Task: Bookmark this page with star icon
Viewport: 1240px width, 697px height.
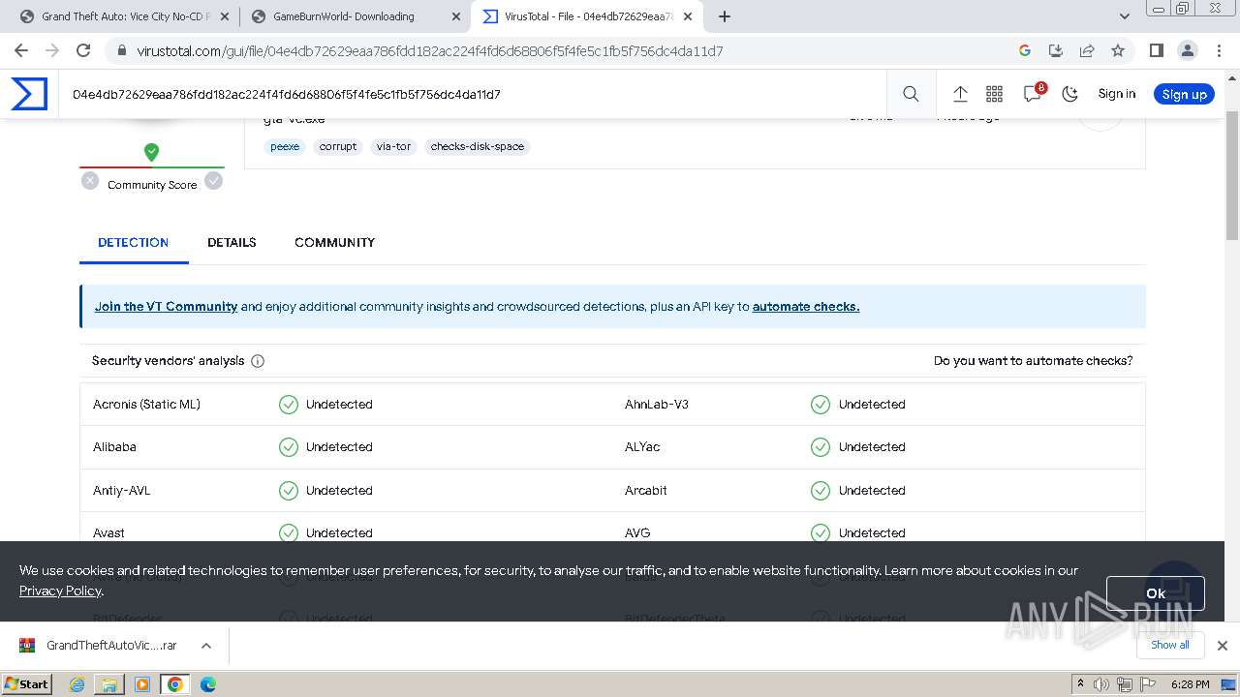Action: coord(1118,50)
